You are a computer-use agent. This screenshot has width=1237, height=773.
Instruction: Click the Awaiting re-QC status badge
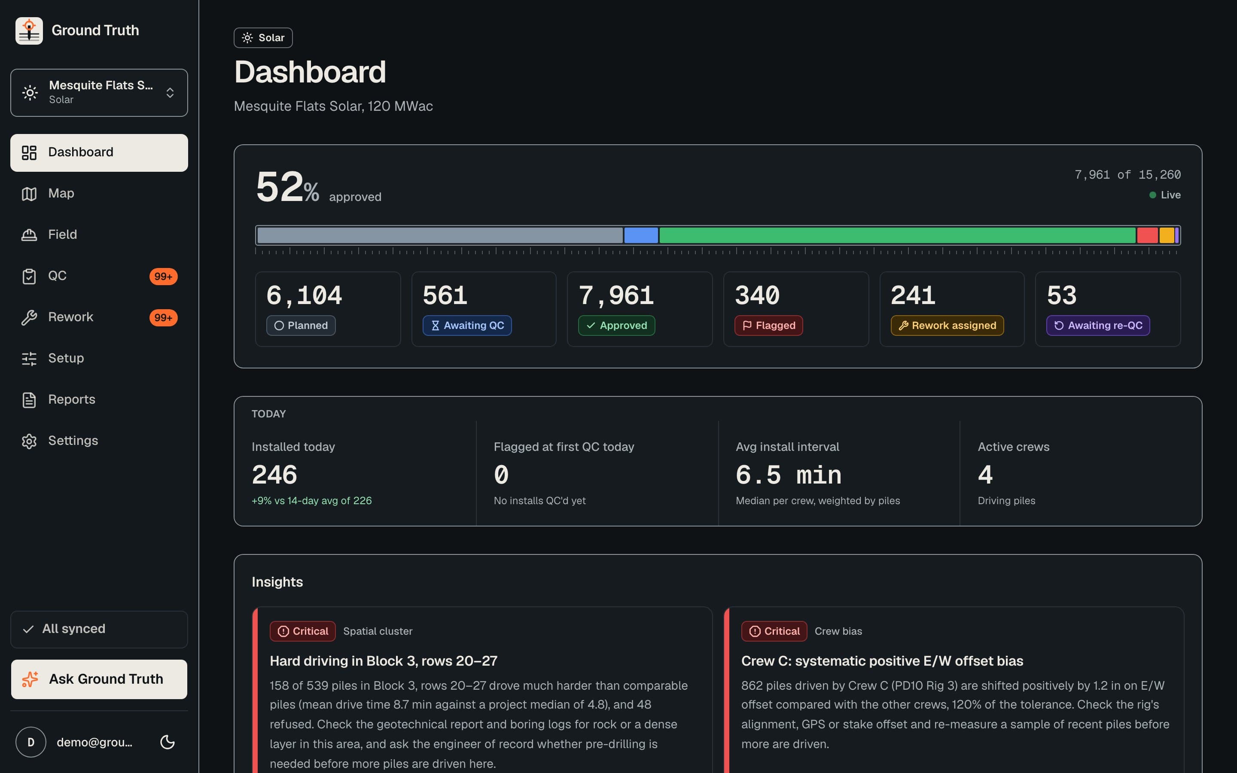(1098, 326)
